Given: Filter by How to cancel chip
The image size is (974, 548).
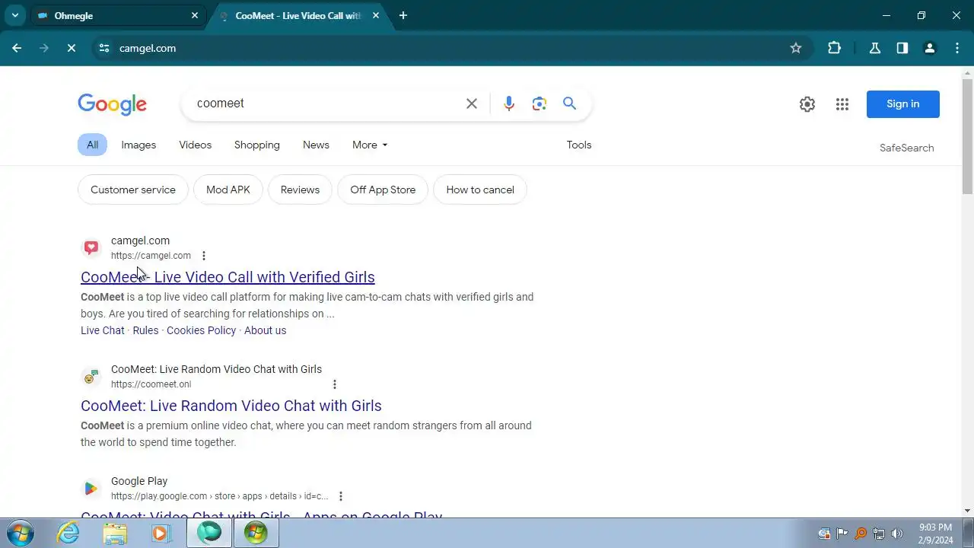Looking at the screenshot, I should 480,190.
